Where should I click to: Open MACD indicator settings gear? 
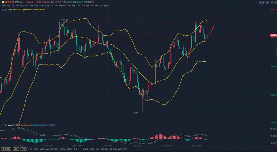(5, 125)
